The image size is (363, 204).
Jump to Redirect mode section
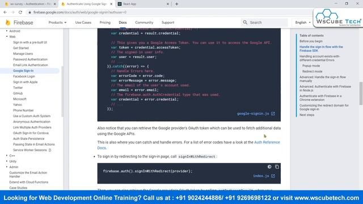click(x=312, y=71)
